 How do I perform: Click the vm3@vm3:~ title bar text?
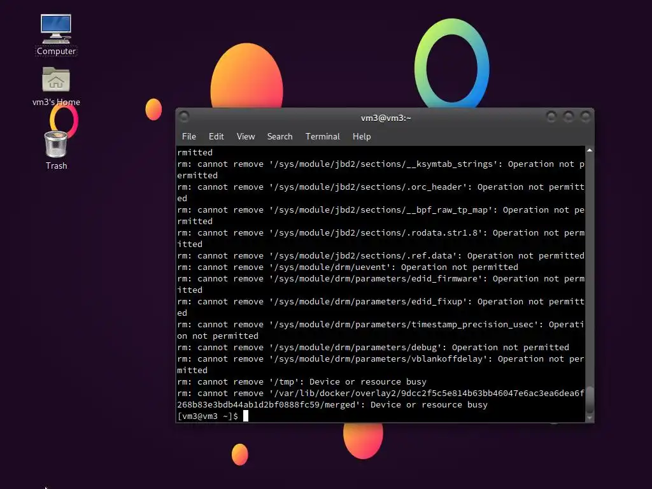[x=386, y=118]
